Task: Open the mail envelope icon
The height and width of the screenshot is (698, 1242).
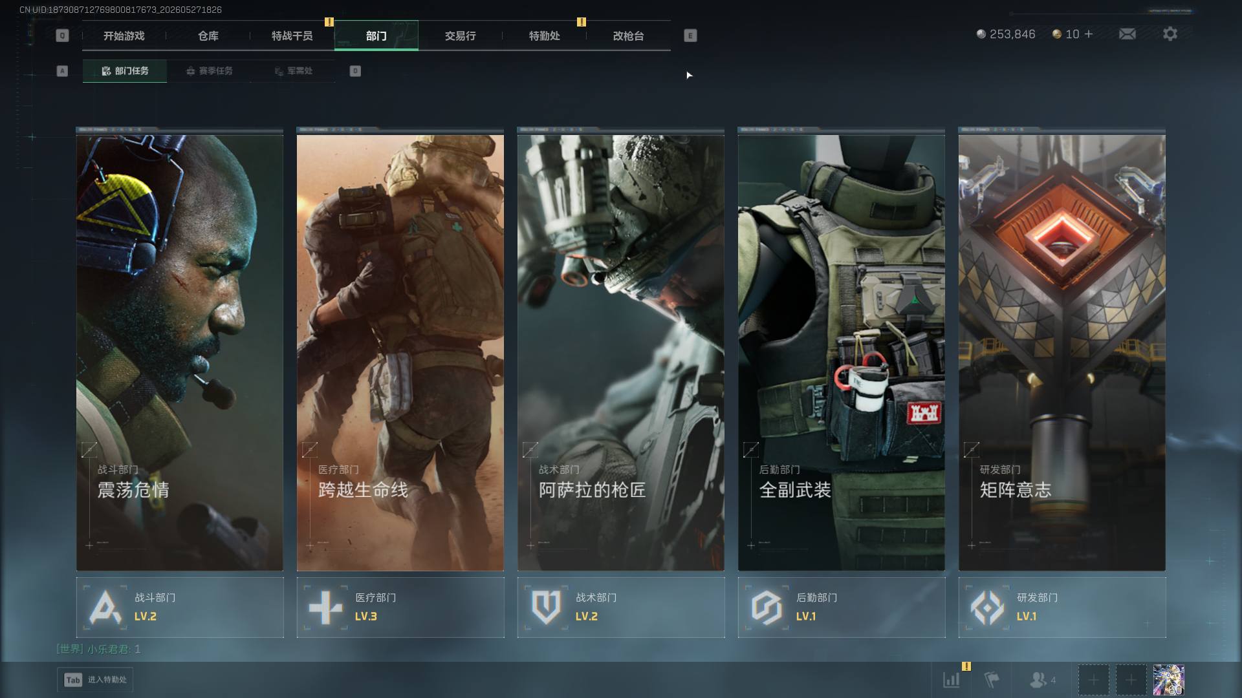Action: tap(1128, 34)
